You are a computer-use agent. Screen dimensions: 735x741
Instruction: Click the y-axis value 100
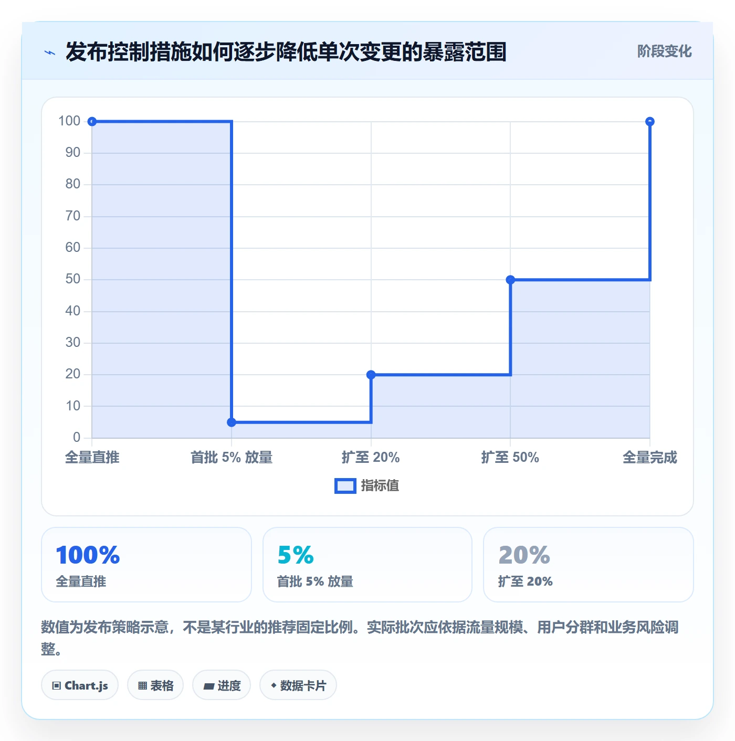pos(69,121)
